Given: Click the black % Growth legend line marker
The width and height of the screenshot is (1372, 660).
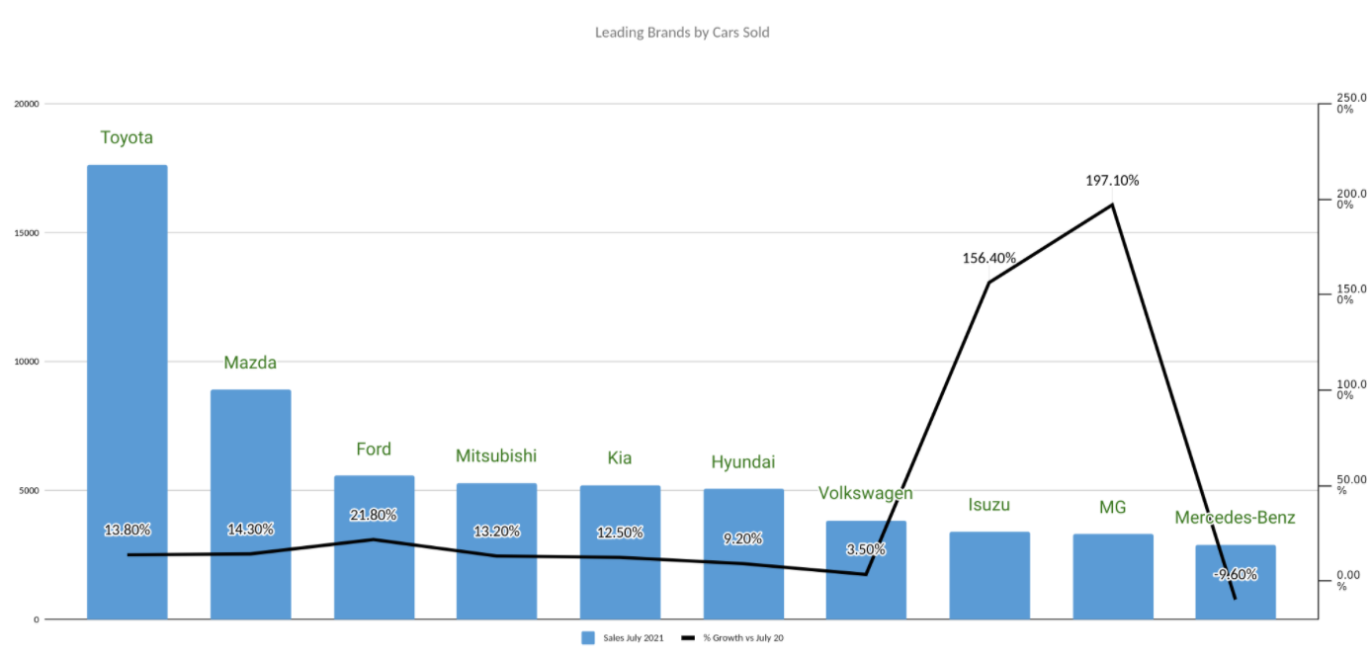Looking at the screenshot, I should (x=688, y=637).
